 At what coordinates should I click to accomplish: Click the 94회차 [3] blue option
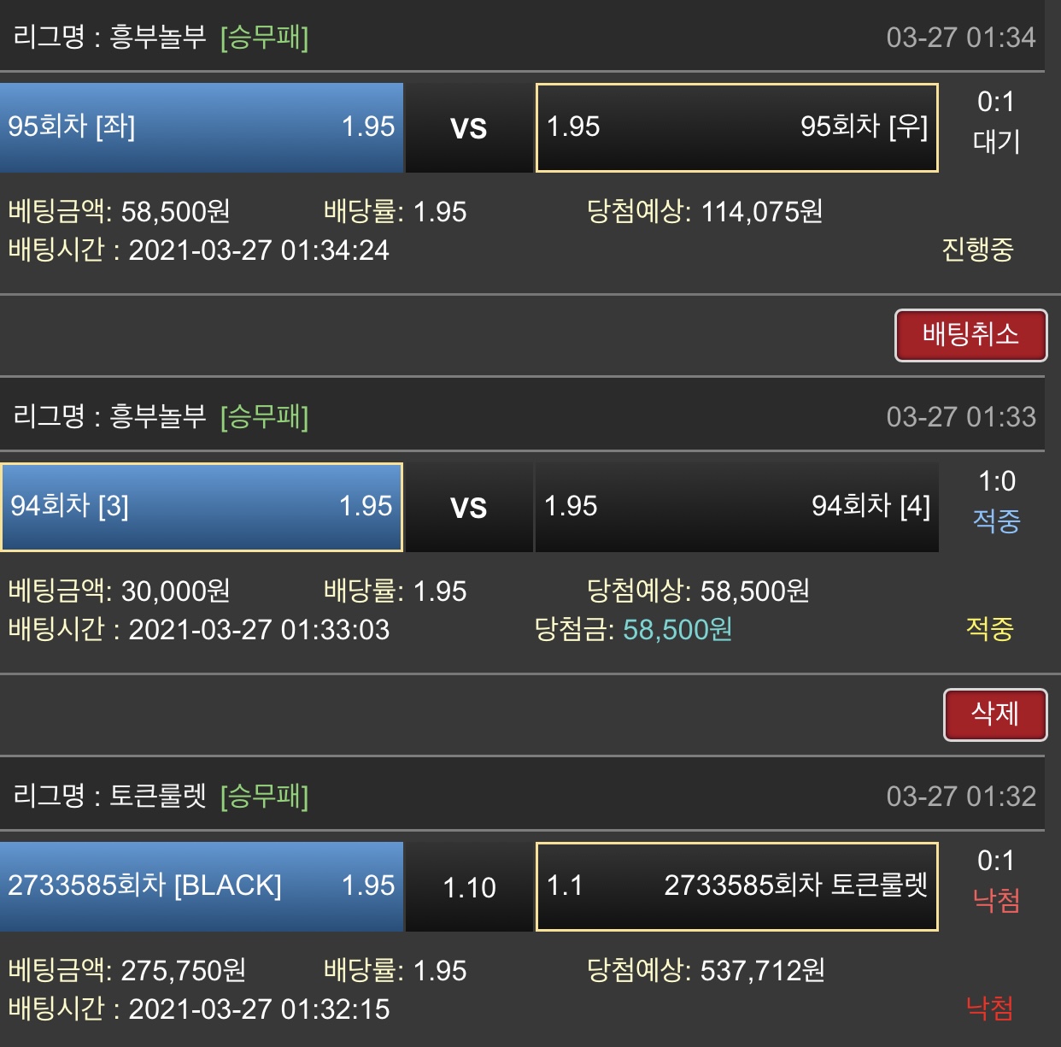point(202,507)
